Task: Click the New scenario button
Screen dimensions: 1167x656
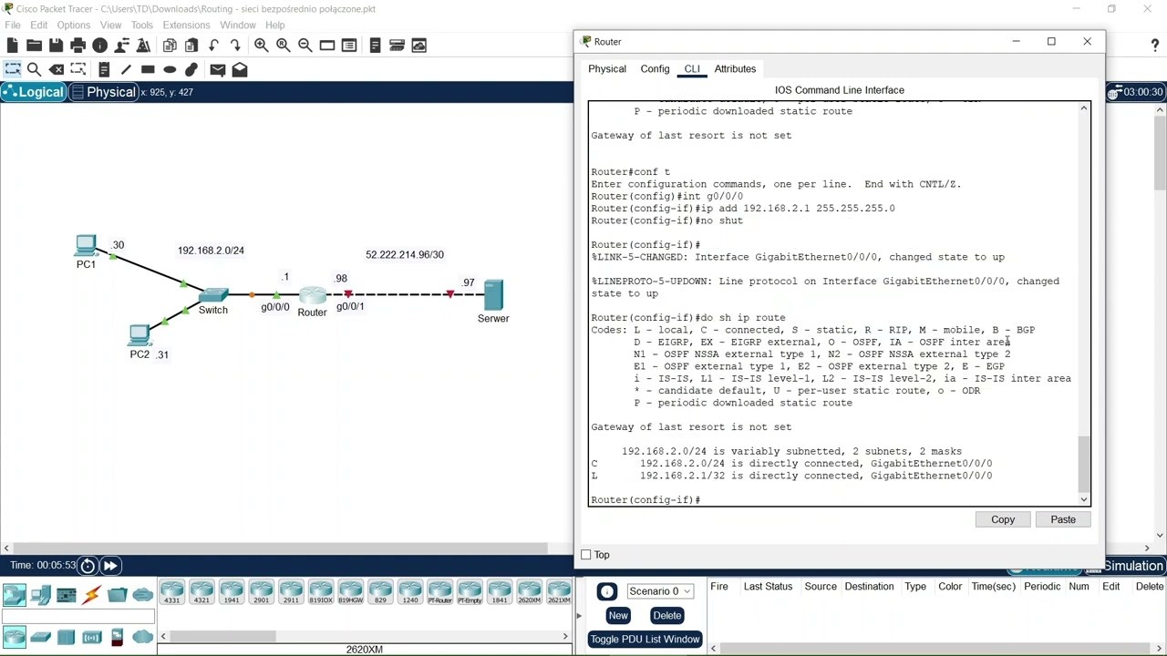Action: (618, 616)
